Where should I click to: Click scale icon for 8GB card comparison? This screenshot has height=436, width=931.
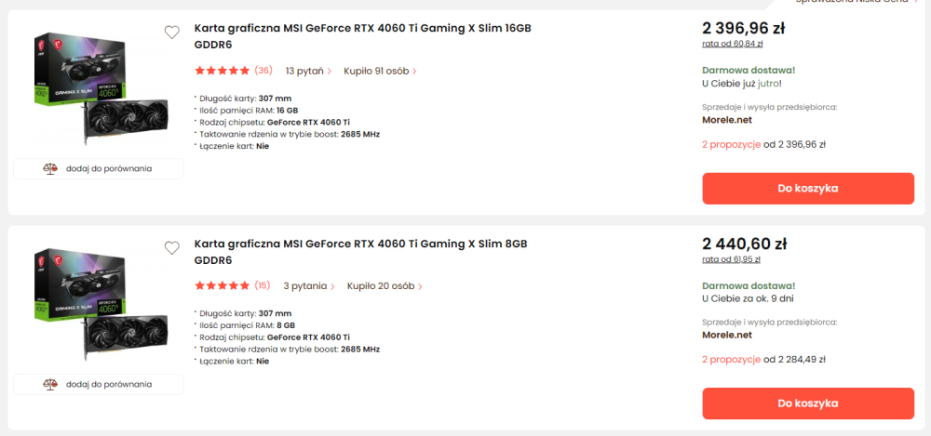[50, 384]
